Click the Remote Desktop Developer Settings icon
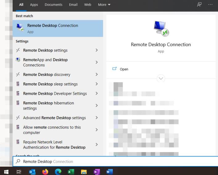The image size is (218, 175). [18, 93]
